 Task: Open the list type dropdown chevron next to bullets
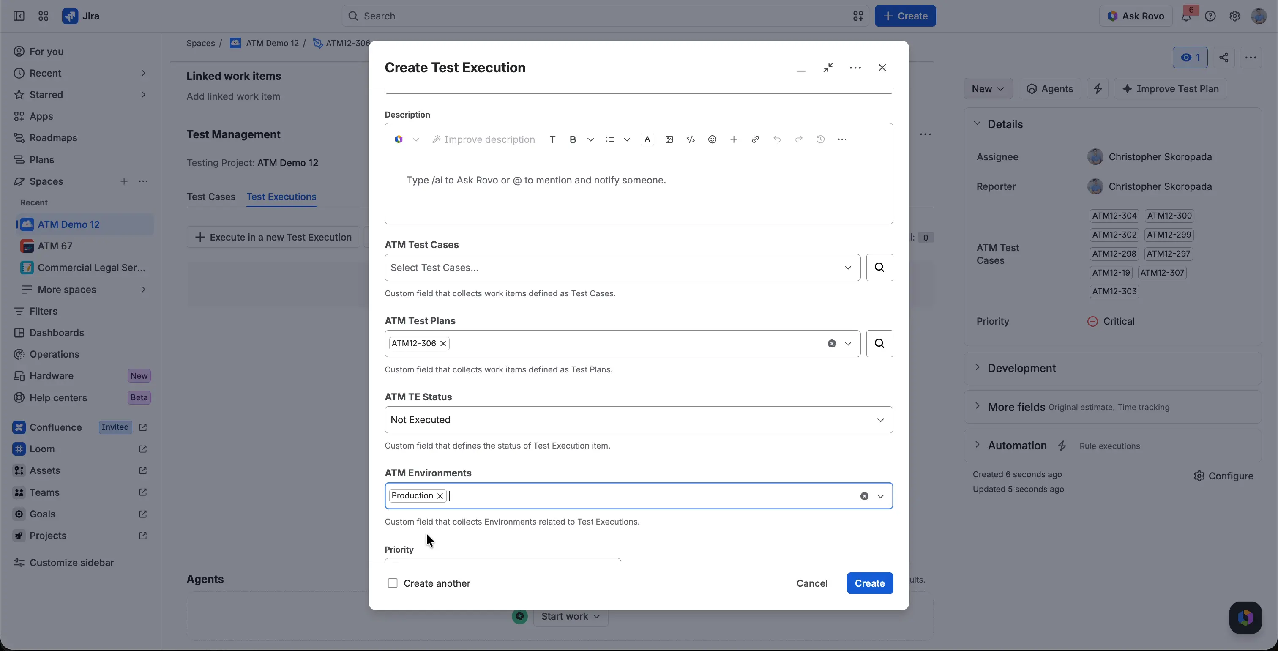click(x=627, y=139)
